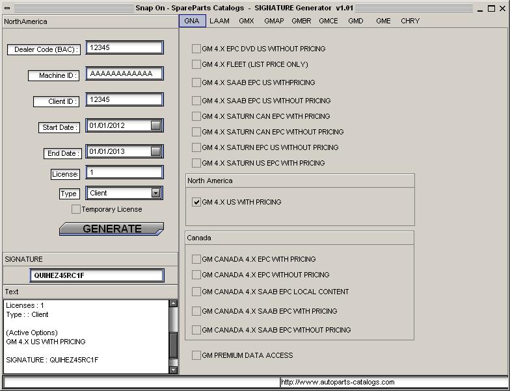Open the GMBR tab

point(301,21)
